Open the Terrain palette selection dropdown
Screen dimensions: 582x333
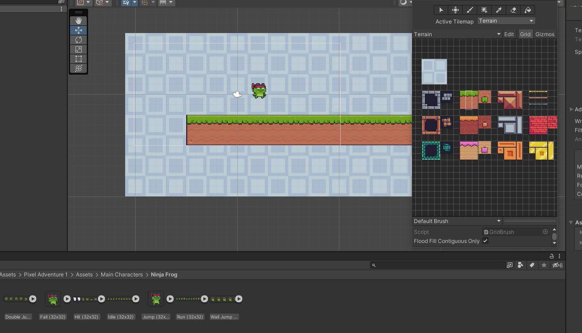[457, 34]
